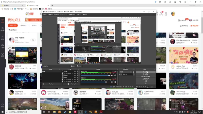Open 桌面音频 mixer gear settings
The image size is (203, 114).
(115, 82)
